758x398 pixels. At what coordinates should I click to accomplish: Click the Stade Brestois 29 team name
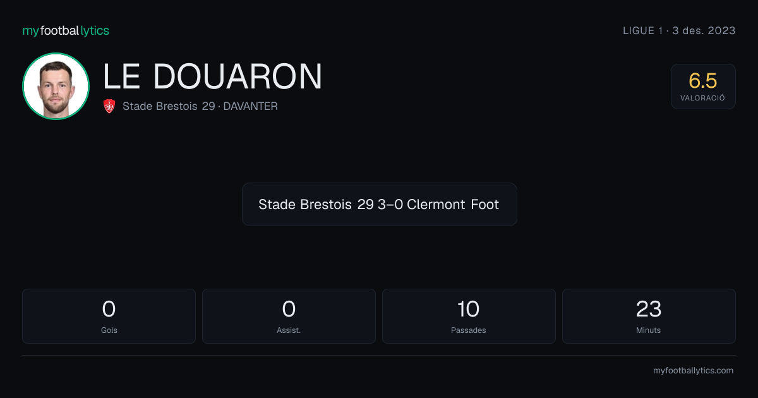coord(169,106)
